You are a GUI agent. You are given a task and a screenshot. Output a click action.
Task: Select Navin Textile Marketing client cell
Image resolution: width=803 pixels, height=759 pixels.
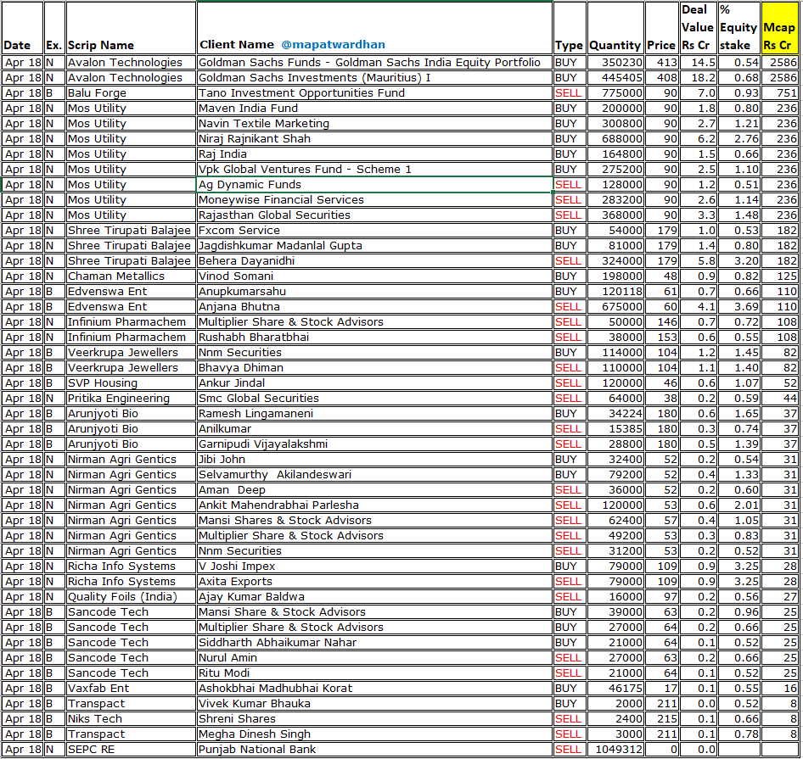tap(374, 123)
